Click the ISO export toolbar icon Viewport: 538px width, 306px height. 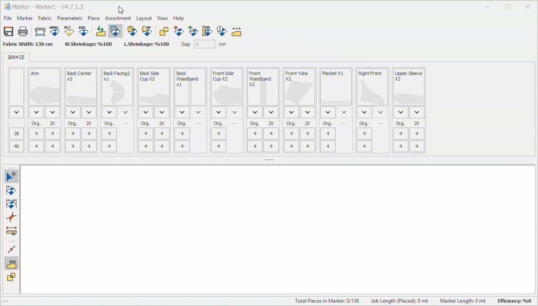[82, 31]
